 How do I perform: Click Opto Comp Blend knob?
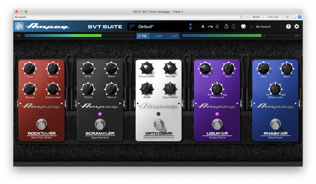click(147, 89)
